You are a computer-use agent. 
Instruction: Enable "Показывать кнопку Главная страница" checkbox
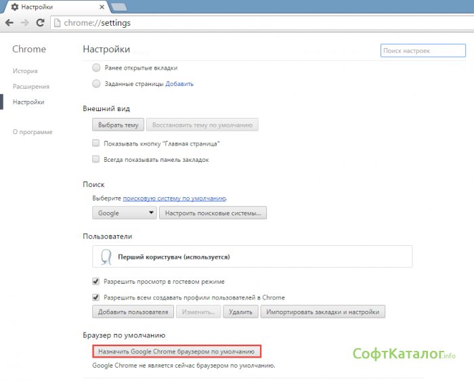click(96, 144)
